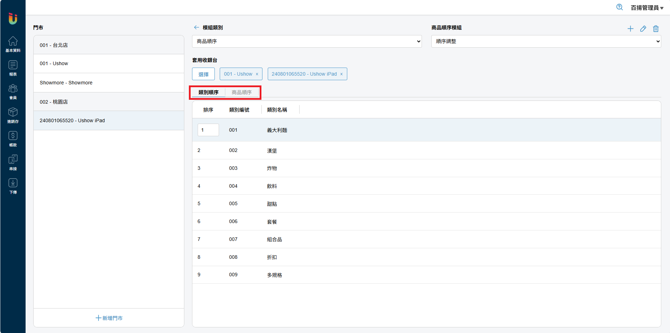Screen dimensions: 670x333
Task: Go to 會員 members section
Action: click(13, 92)
